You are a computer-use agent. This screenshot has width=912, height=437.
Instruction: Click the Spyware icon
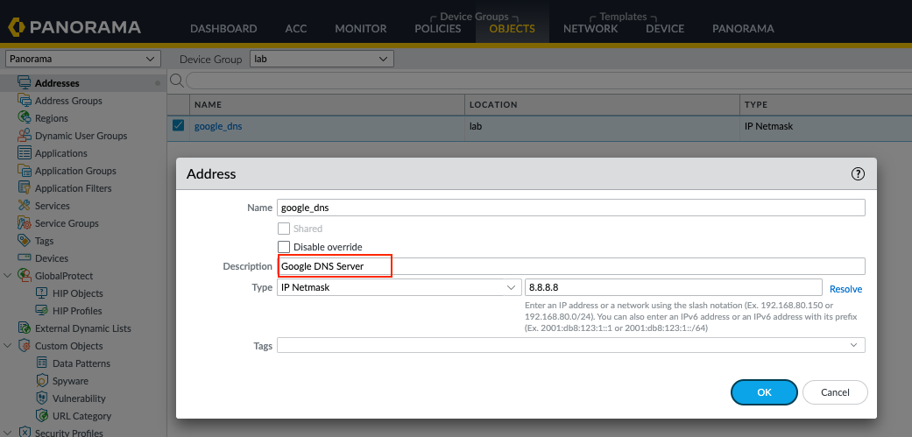click(42, 381)
